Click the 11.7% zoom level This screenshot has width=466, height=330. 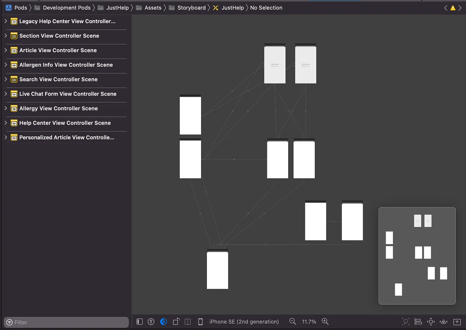pyautogui.click(x=309, y=322)
